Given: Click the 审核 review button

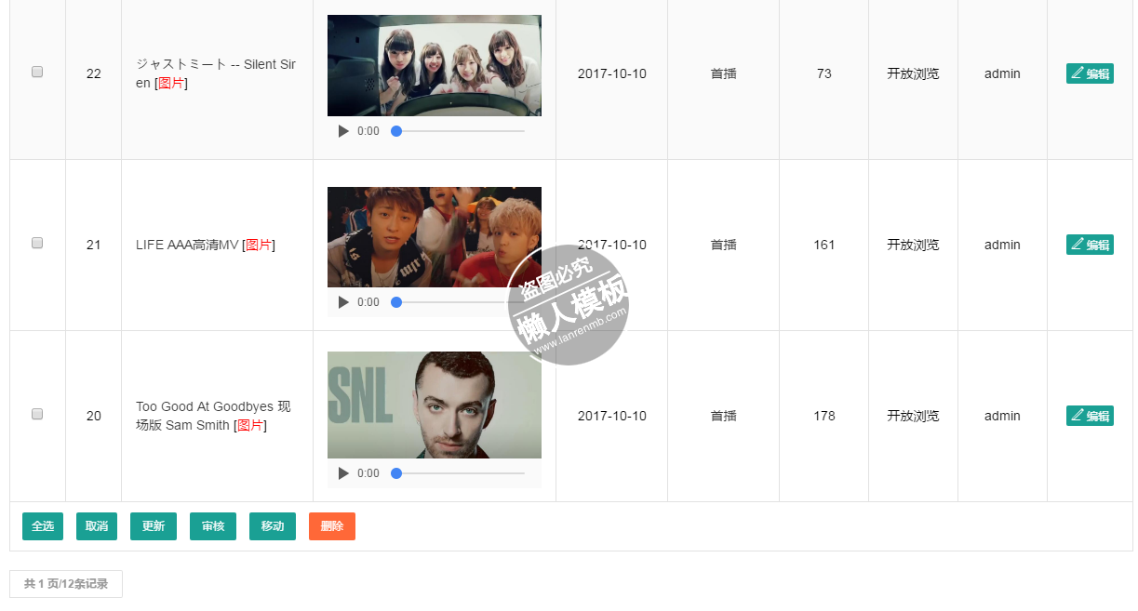Looking at the screenshot, I should point(213,526).
